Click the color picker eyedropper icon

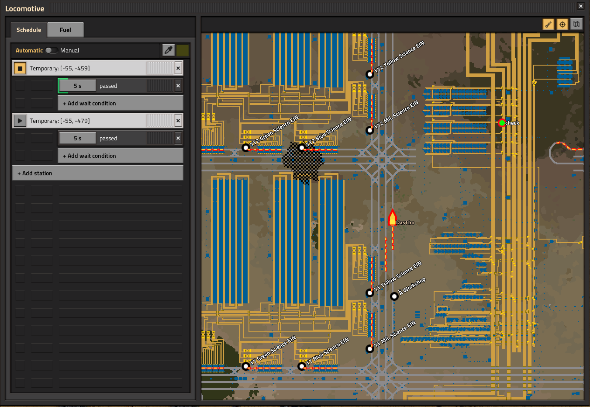pos(169,50)
